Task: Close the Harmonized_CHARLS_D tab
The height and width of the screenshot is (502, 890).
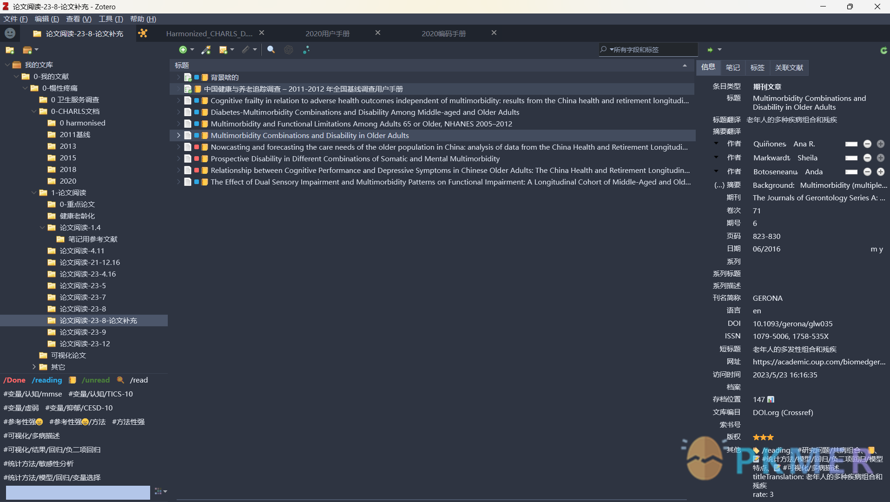Action: pos(262,33)
